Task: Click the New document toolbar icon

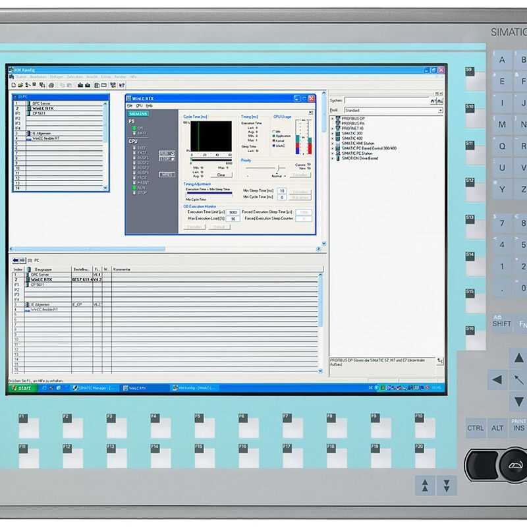Action: 14,86
